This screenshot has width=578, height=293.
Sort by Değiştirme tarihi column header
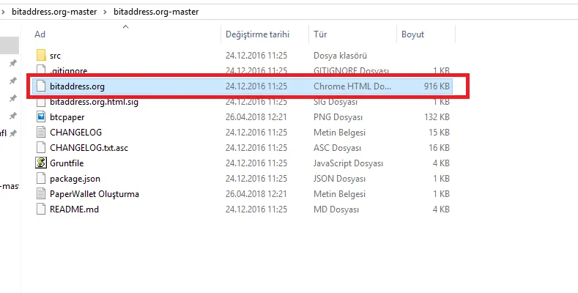[x=257, y=34]
